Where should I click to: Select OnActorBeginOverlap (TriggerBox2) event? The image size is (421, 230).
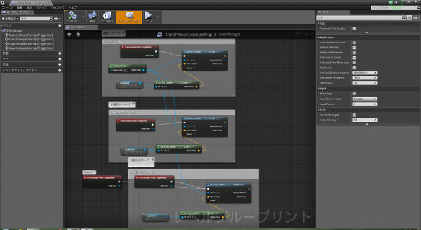(x=32, y=39)
